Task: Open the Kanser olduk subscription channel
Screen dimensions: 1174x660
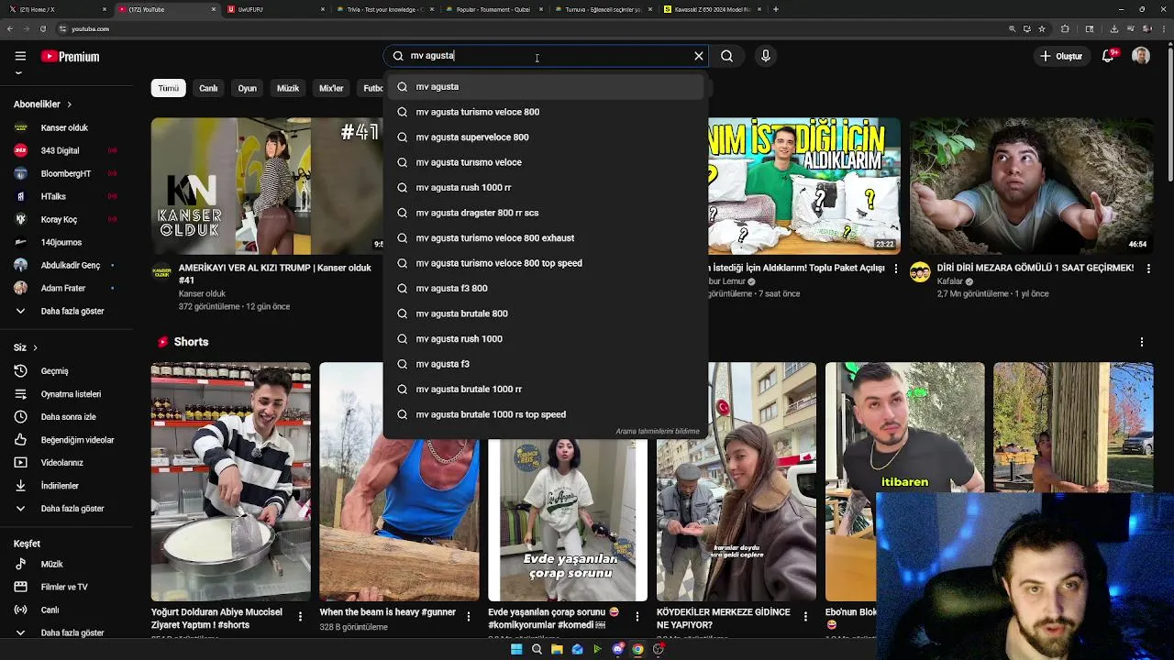Action: 64,127
